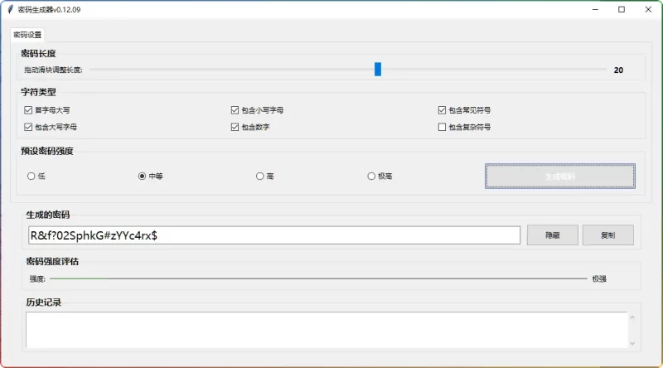
Task: Choose the 中等 preset strength option
Action: (x=142, y=176)
